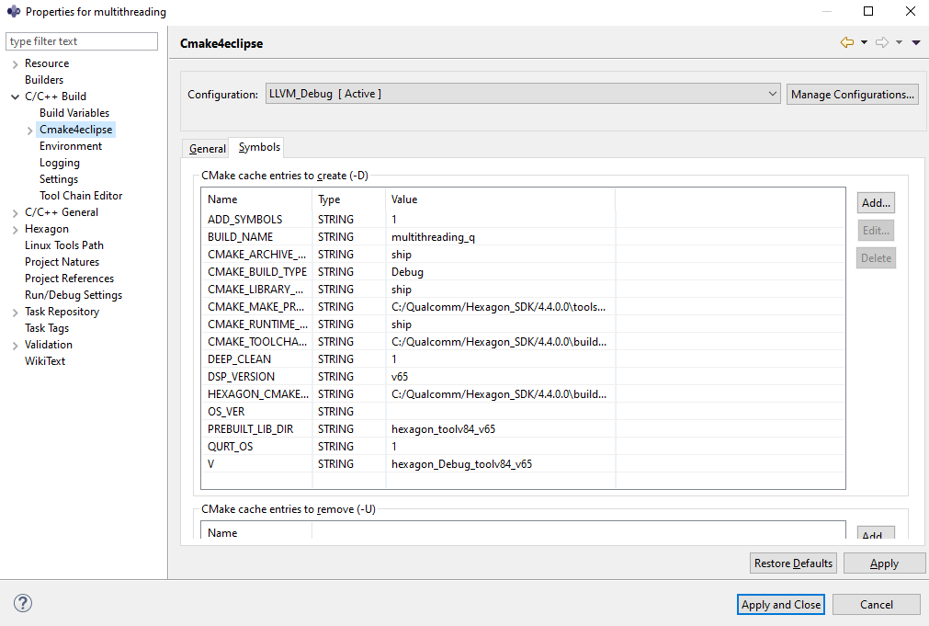
Task: Click the Apply button
Action: 884,563
